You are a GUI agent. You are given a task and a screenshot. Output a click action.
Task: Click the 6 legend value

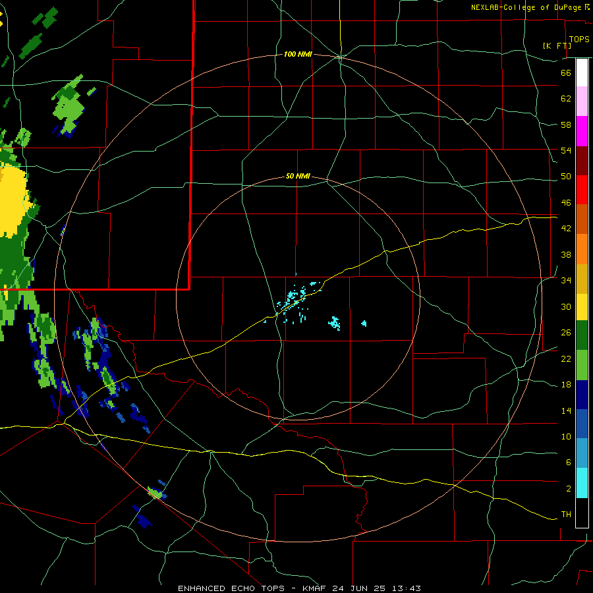pyautogui.click(x=568, y=462)
